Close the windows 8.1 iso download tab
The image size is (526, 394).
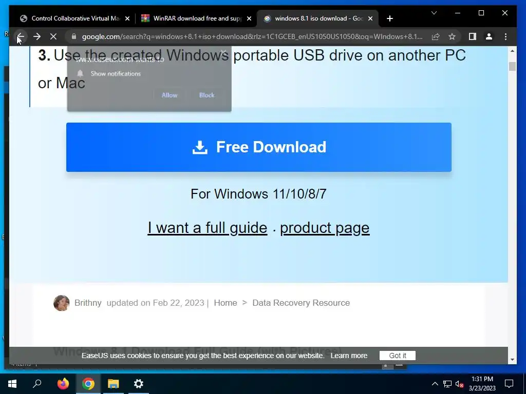coord(370,19)
